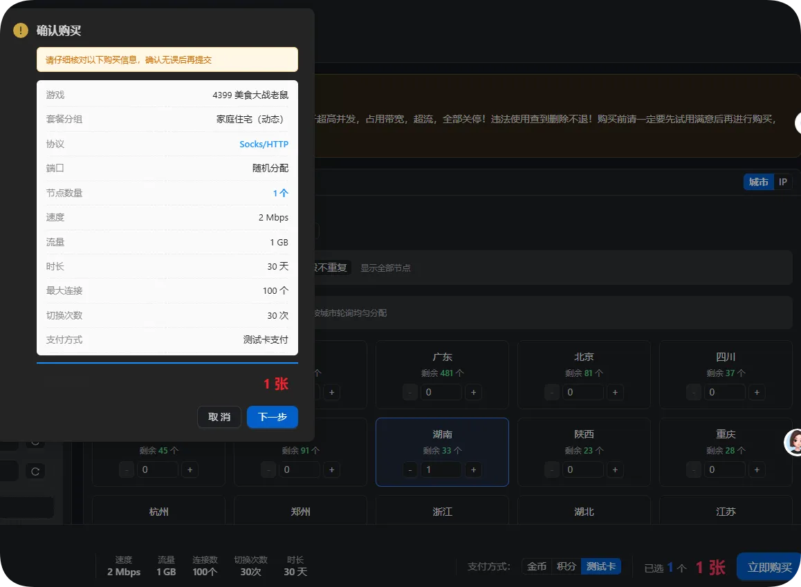Click the 下一步 button in the dialog

click(x=273, y=417)
